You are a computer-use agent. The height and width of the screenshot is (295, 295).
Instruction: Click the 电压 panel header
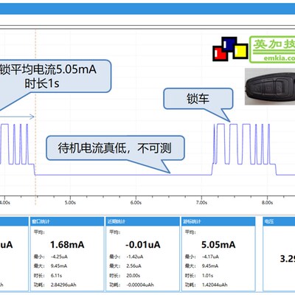(279, 221)
